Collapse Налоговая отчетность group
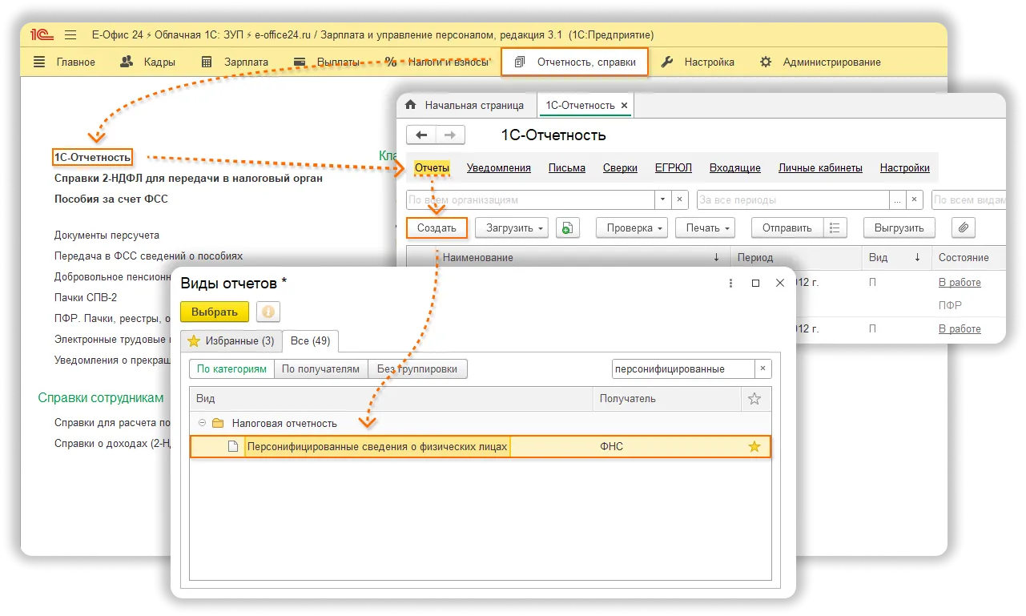The width and height of the screenshot is (1026, 616). pyautogui.click(x=202, y=423)
